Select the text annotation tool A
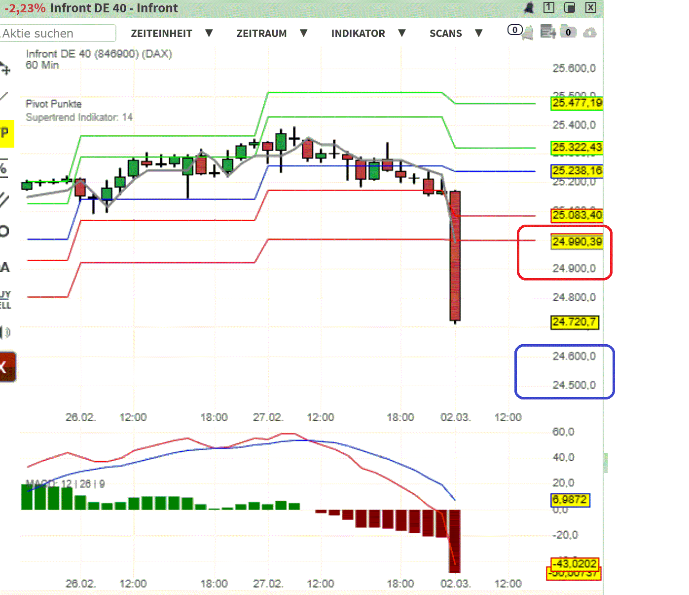 5,267
